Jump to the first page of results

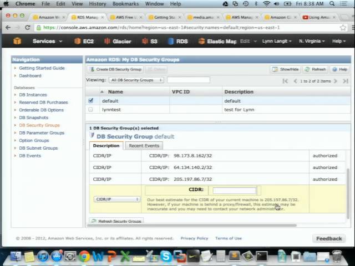(x=285, y=81)
